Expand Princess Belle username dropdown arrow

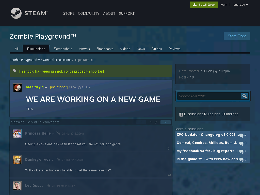point(53,134)
